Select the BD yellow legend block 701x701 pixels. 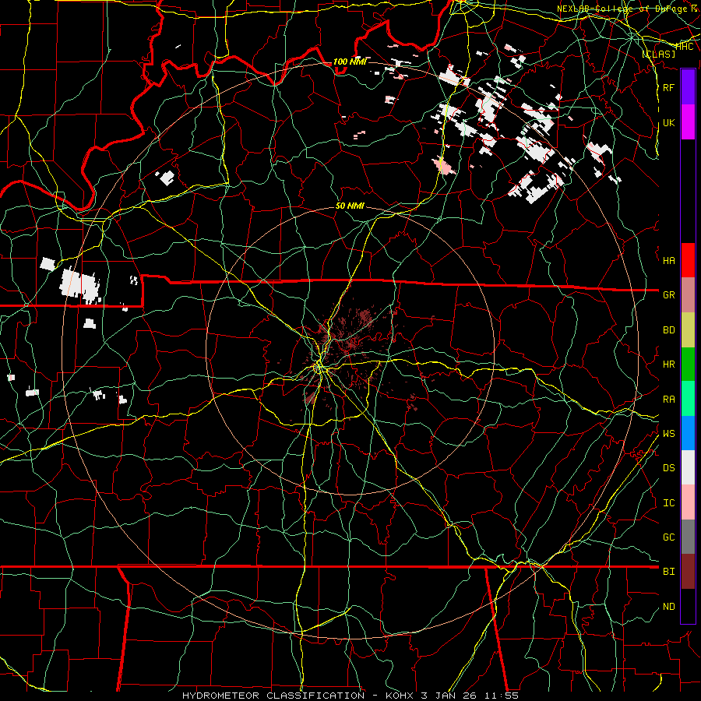[688, 329]
